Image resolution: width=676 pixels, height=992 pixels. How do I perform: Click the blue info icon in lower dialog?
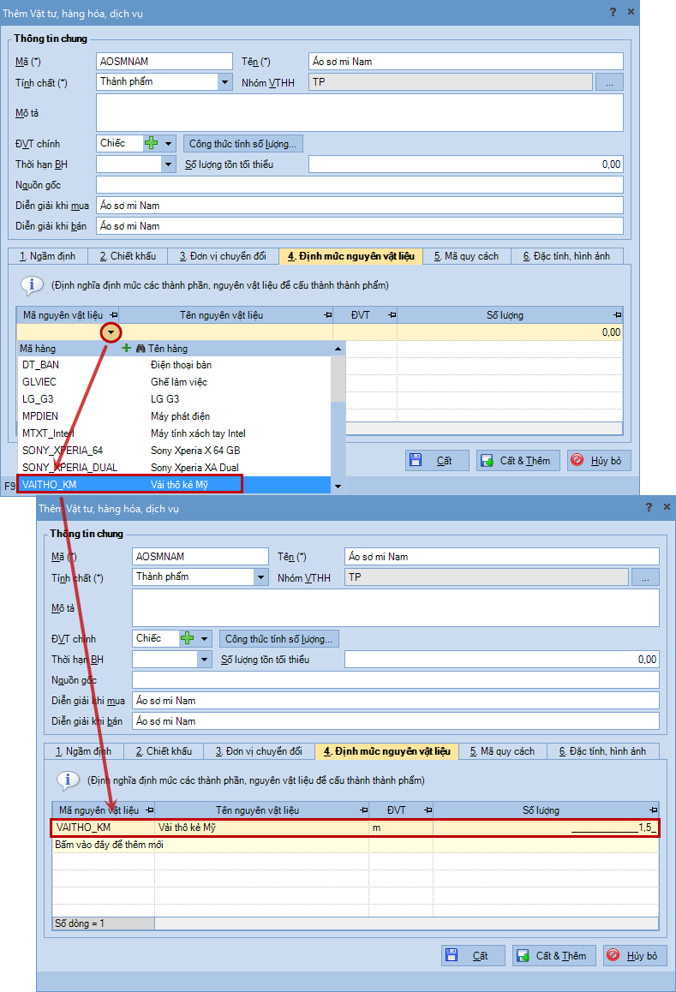[x=68, y=780]
